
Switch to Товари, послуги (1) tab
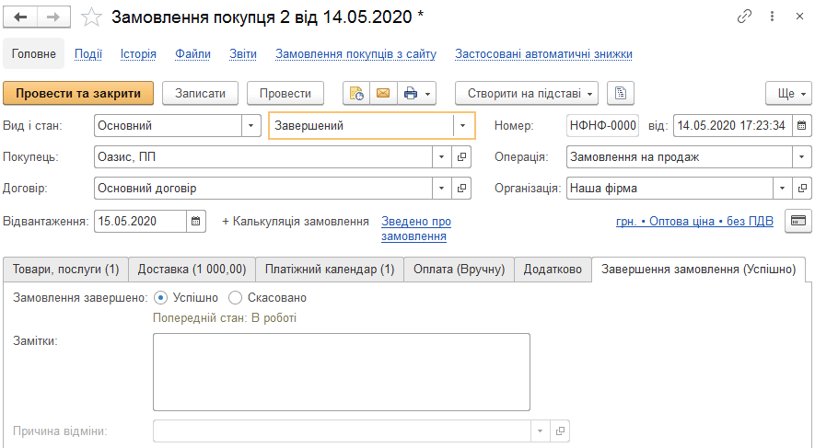(66, 270)
